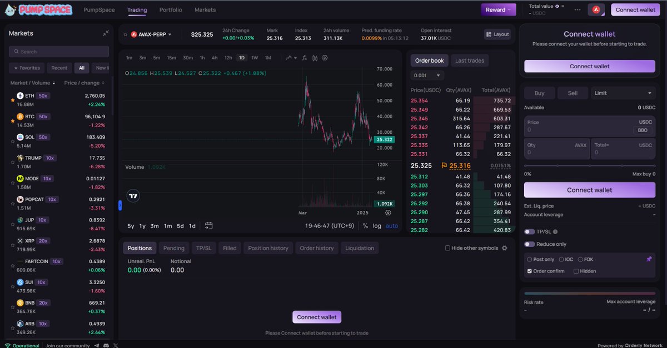The image size is (667, 348).
Task: Click the pin icon in order options
Action: point(649,259)
